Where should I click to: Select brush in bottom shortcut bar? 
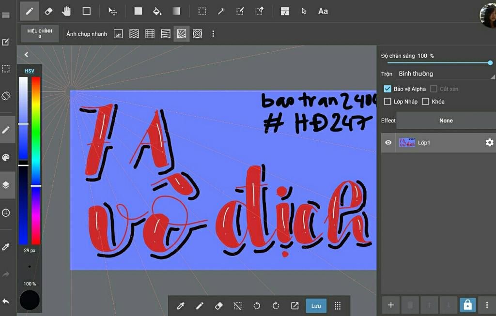(x=200, y=305)
